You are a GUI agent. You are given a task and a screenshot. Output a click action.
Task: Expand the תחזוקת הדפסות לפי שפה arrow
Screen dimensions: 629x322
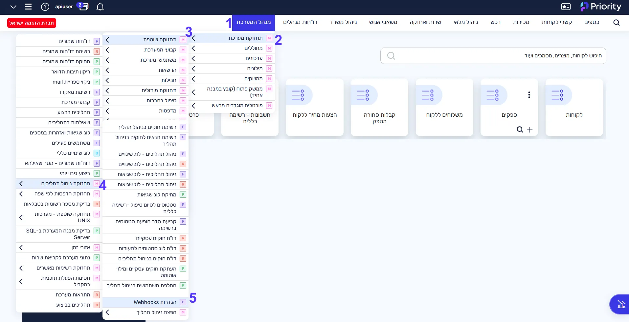(x=21, y=194)
